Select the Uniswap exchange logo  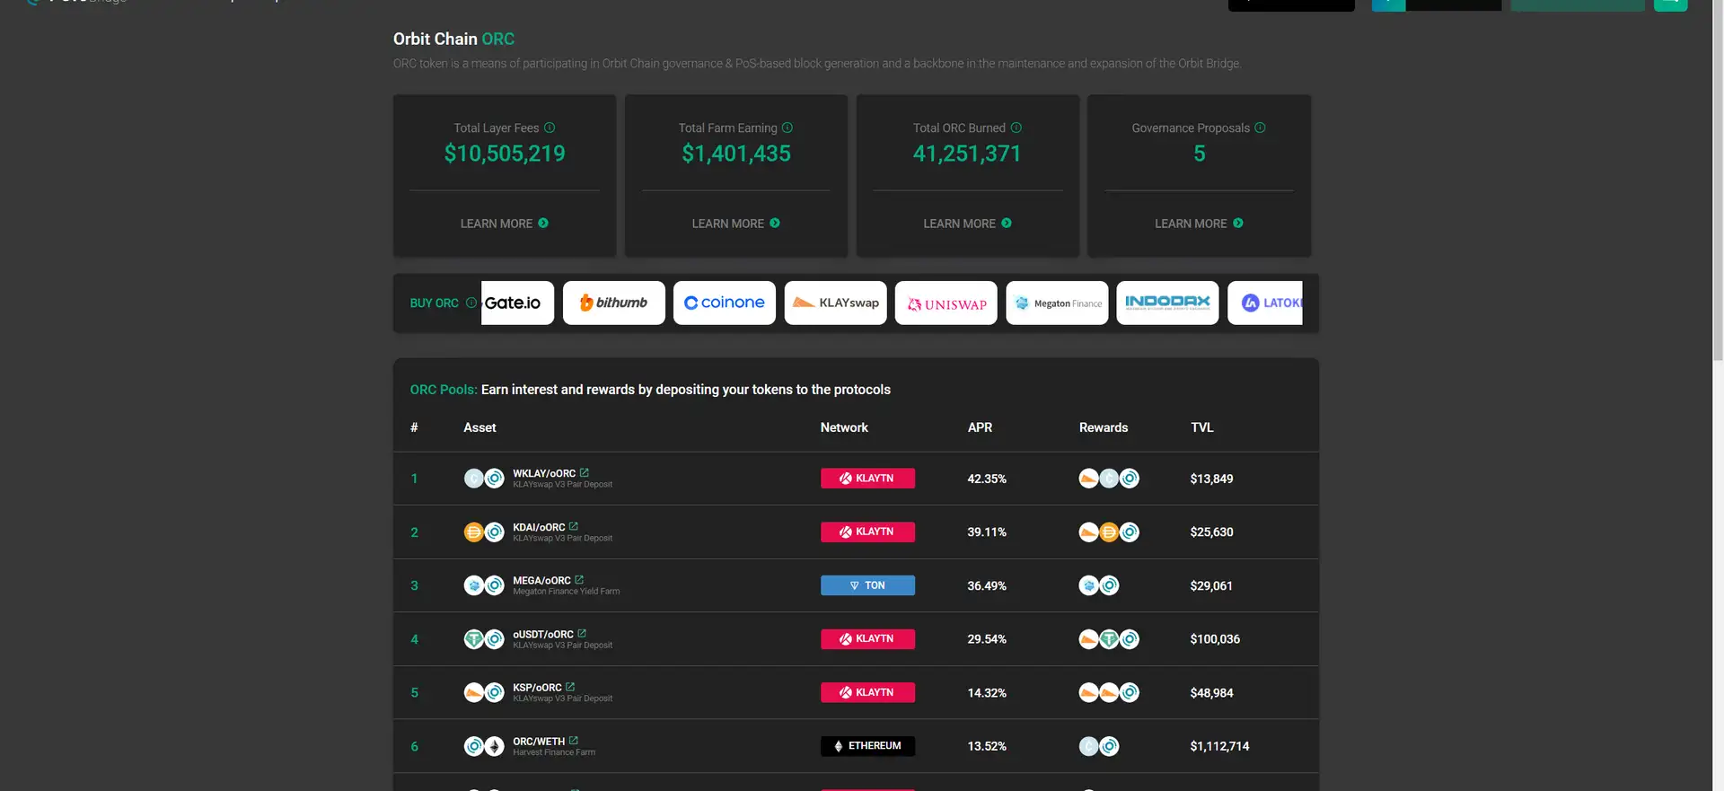click(x=946, y=303)
